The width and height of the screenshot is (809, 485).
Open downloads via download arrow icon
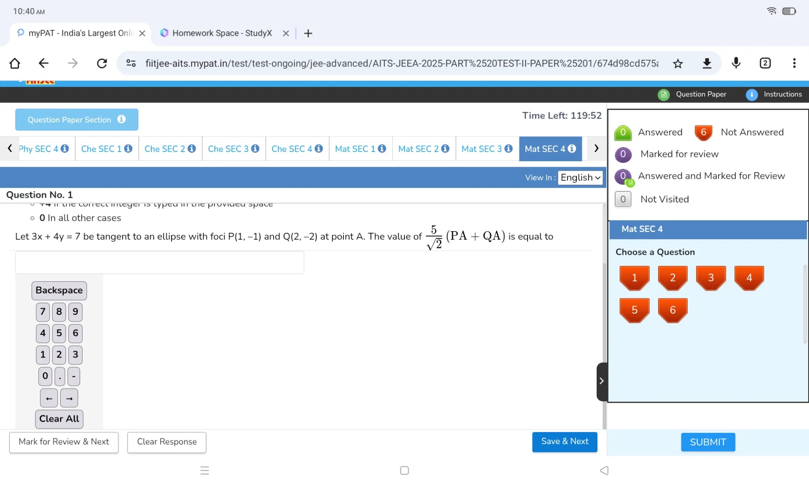pos(707,64)
